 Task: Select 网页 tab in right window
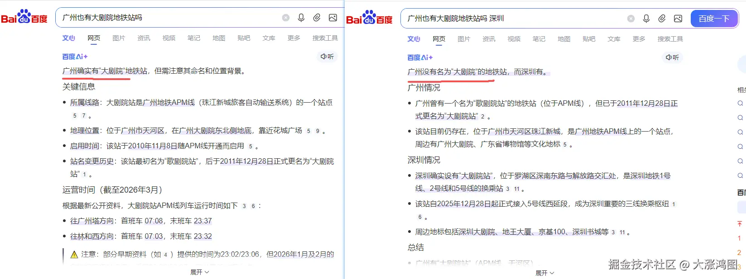pyautogui.click(x=439, y=39)
